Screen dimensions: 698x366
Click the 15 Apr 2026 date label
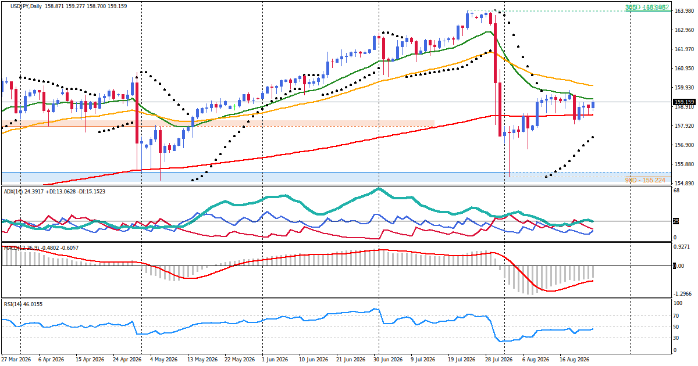(91, 360)
